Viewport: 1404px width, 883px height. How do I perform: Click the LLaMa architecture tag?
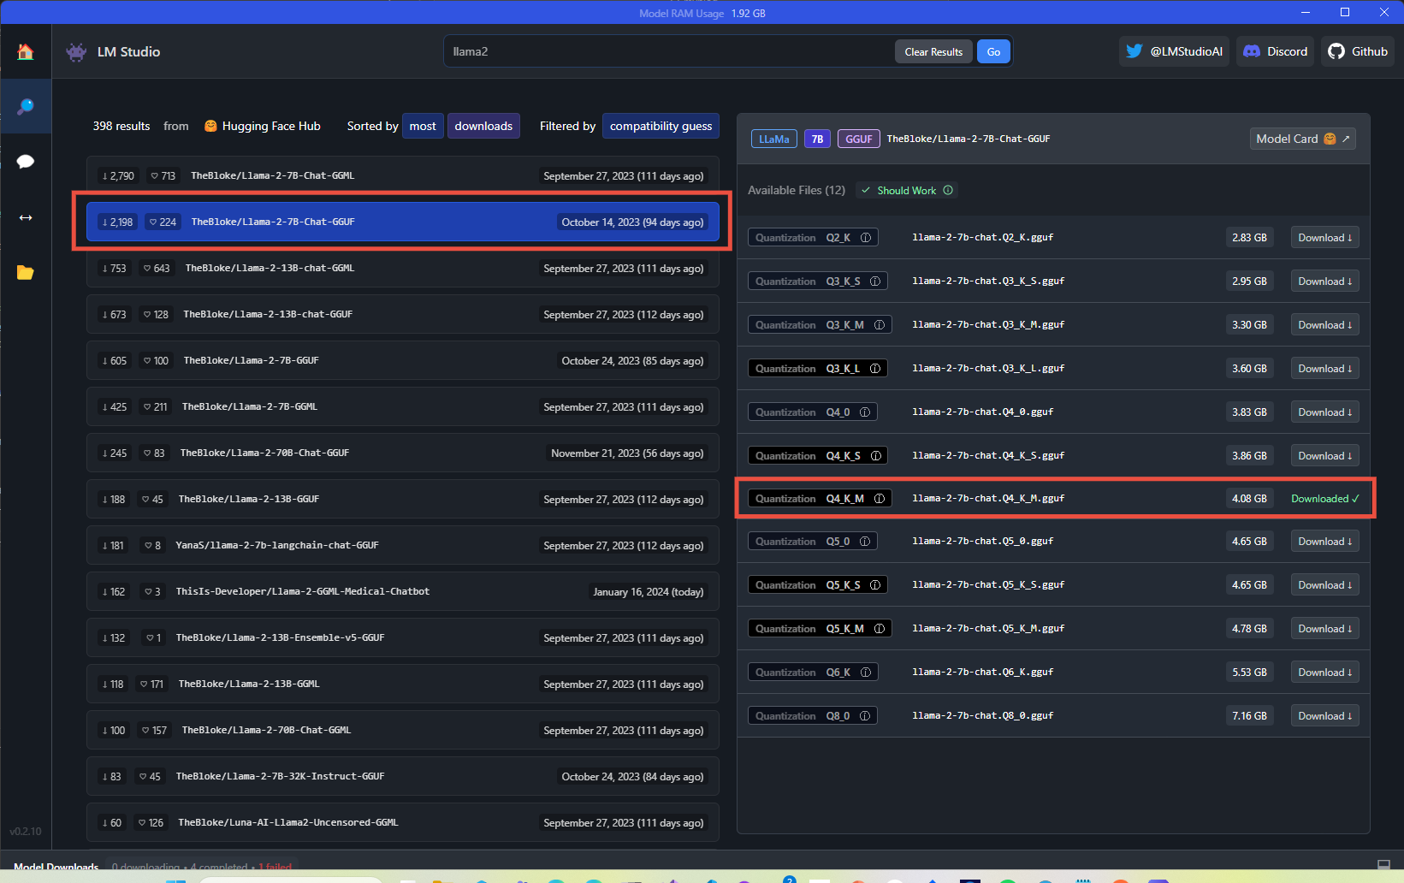(773, 139)
